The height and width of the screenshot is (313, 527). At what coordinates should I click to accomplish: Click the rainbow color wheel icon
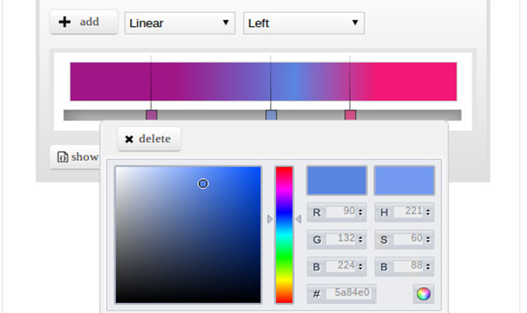coord(423,294)
